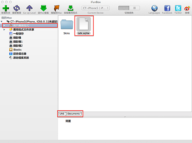Click the green plus New Folder icon
This screenshot has height=143, width=192.
(x=6, y=8)
